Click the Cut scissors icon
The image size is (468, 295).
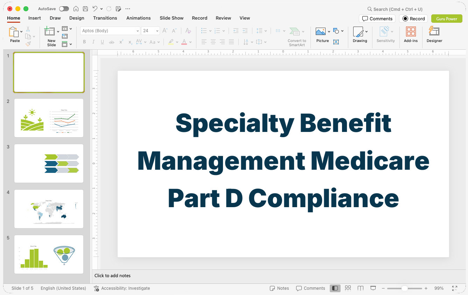(x=28, y=29)
